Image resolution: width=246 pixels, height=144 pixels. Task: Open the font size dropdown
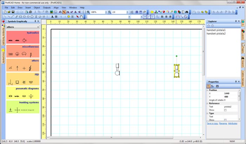click(x=142, y=16)
